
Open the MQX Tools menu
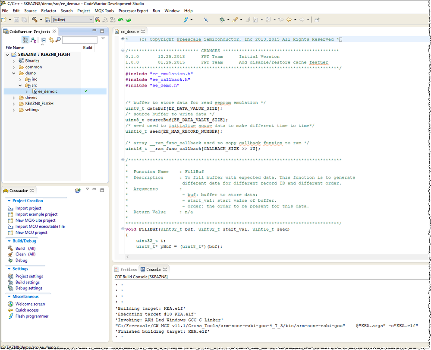tap(104, 10)
